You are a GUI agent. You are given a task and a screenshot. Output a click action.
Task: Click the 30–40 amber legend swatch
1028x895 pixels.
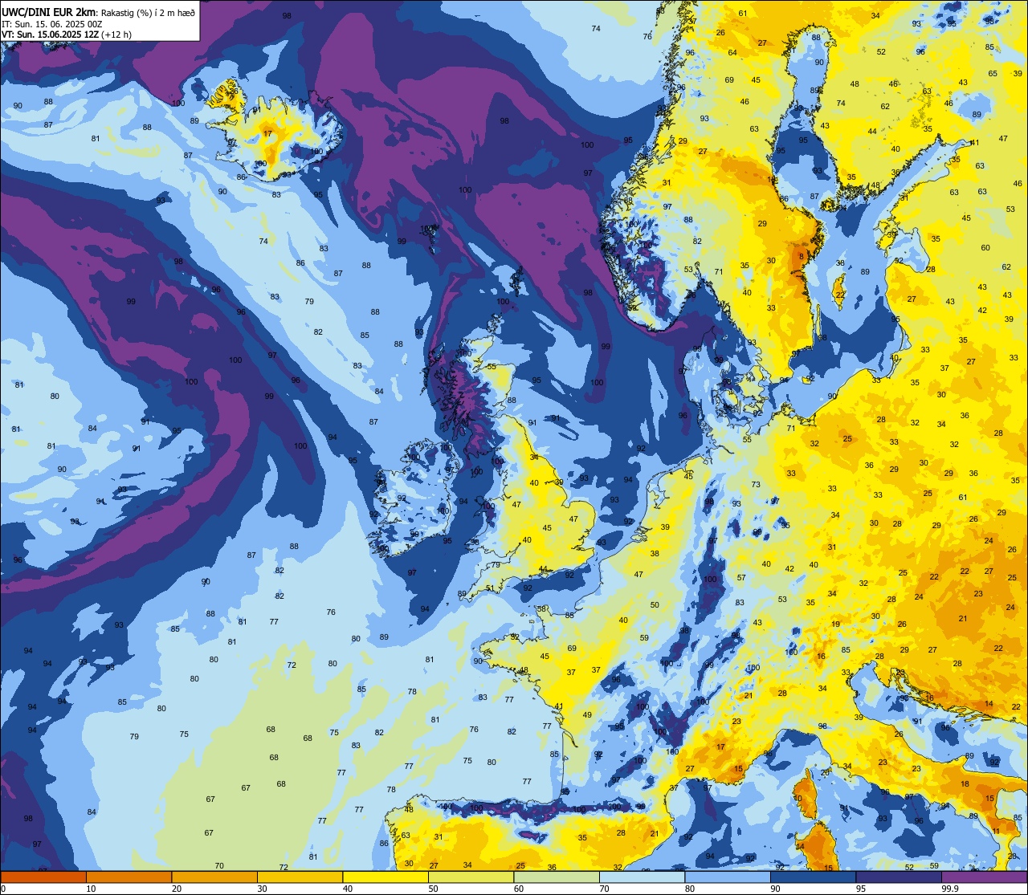300,877
